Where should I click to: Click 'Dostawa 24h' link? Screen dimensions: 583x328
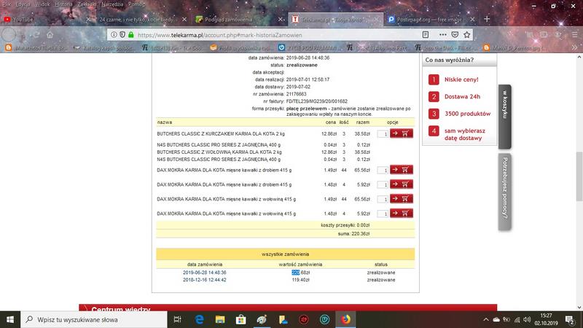pyautogui.click(x=462, y=97)
